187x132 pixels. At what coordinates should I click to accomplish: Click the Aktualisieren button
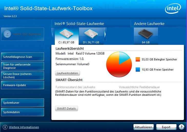coord(143,127)
